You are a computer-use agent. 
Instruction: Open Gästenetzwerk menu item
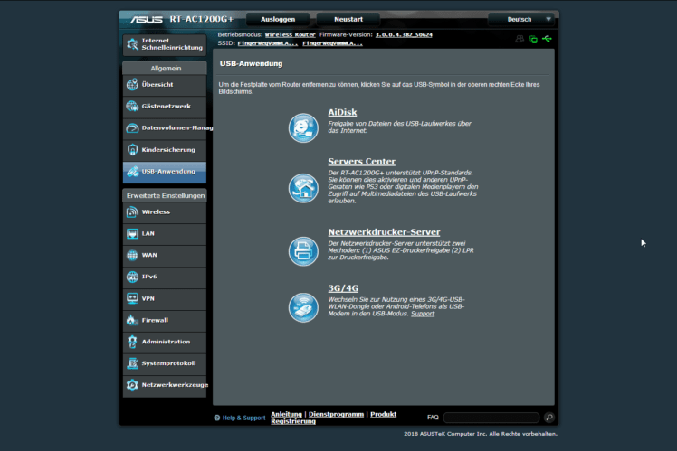click(x=167, y=107)
